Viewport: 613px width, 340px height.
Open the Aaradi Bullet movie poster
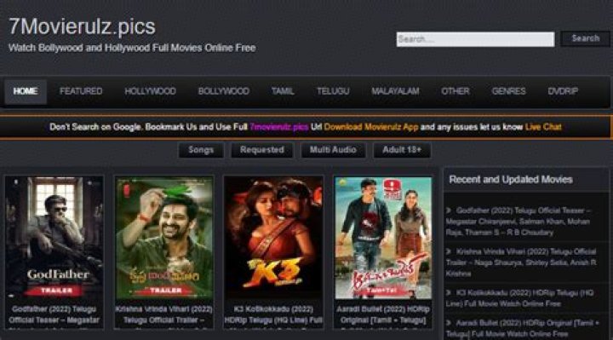coord(383,238)
